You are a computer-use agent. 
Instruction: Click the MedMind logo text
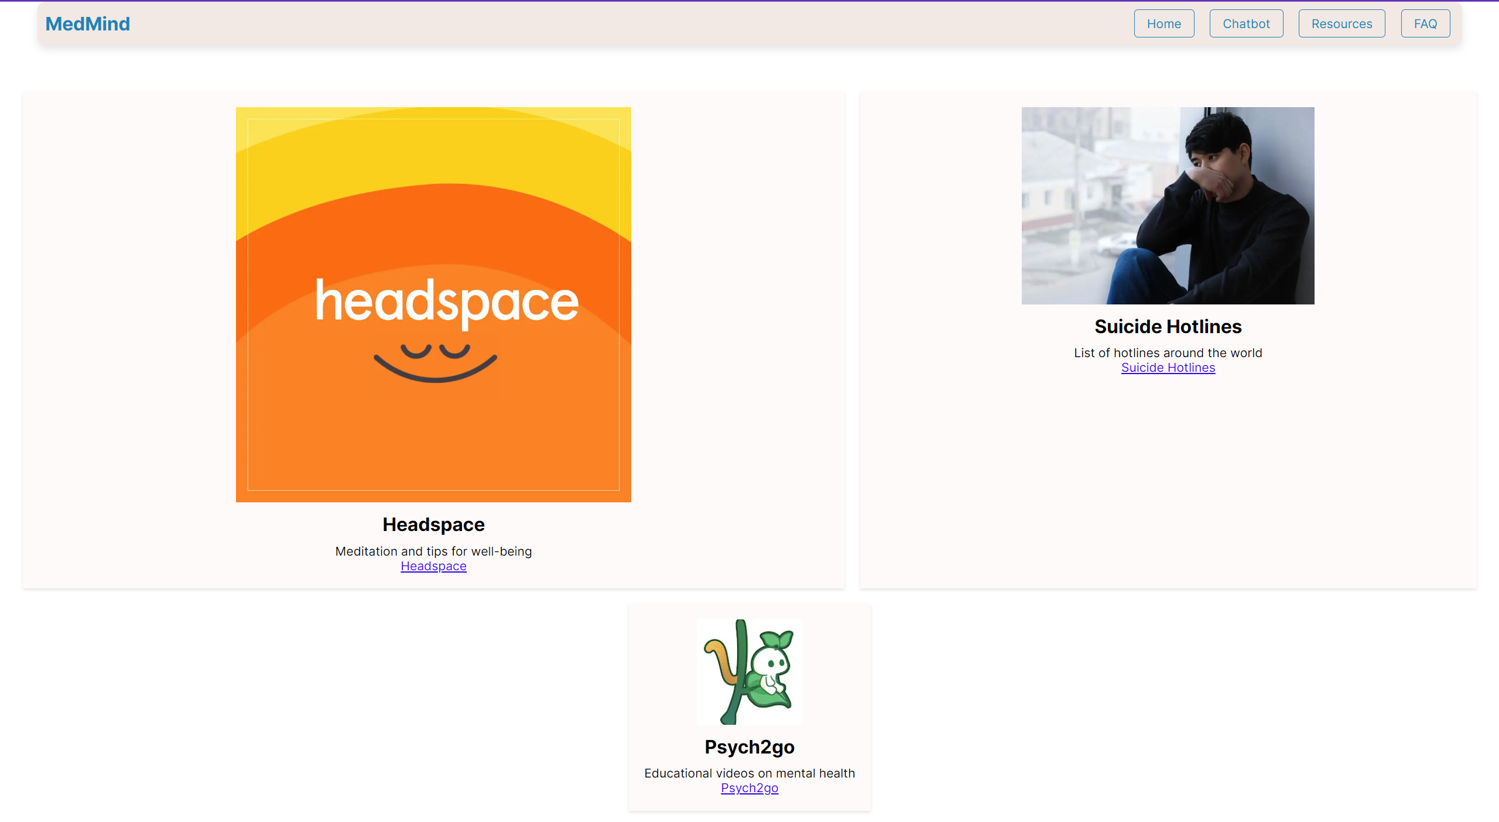87,23
